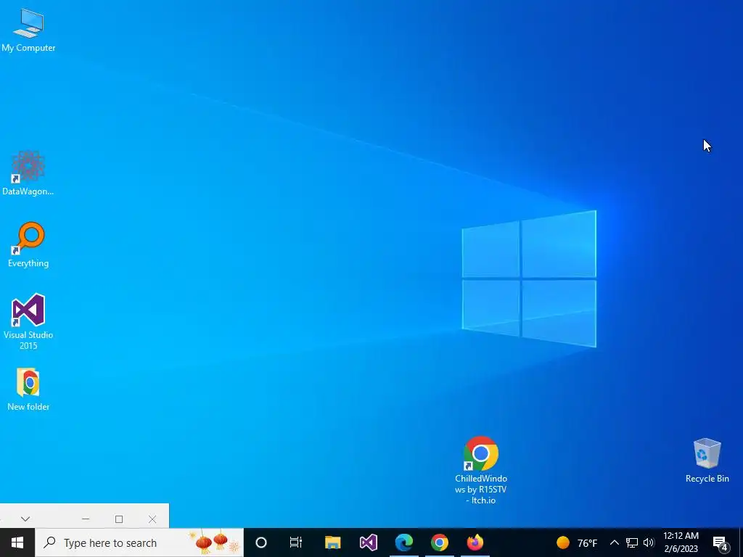The image size is (743, 557).
Task: Select the Everything search shortcut icon
Action: [x=28, y=244]
